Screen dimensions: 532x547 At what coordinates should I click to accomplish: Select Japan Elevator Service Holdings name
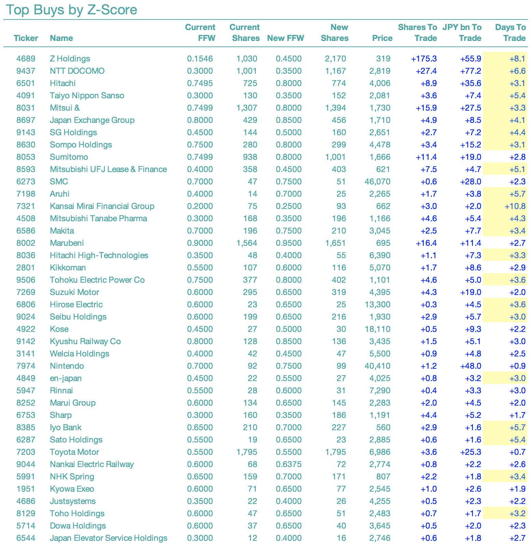pyautogui.click(x=109, y=538)
